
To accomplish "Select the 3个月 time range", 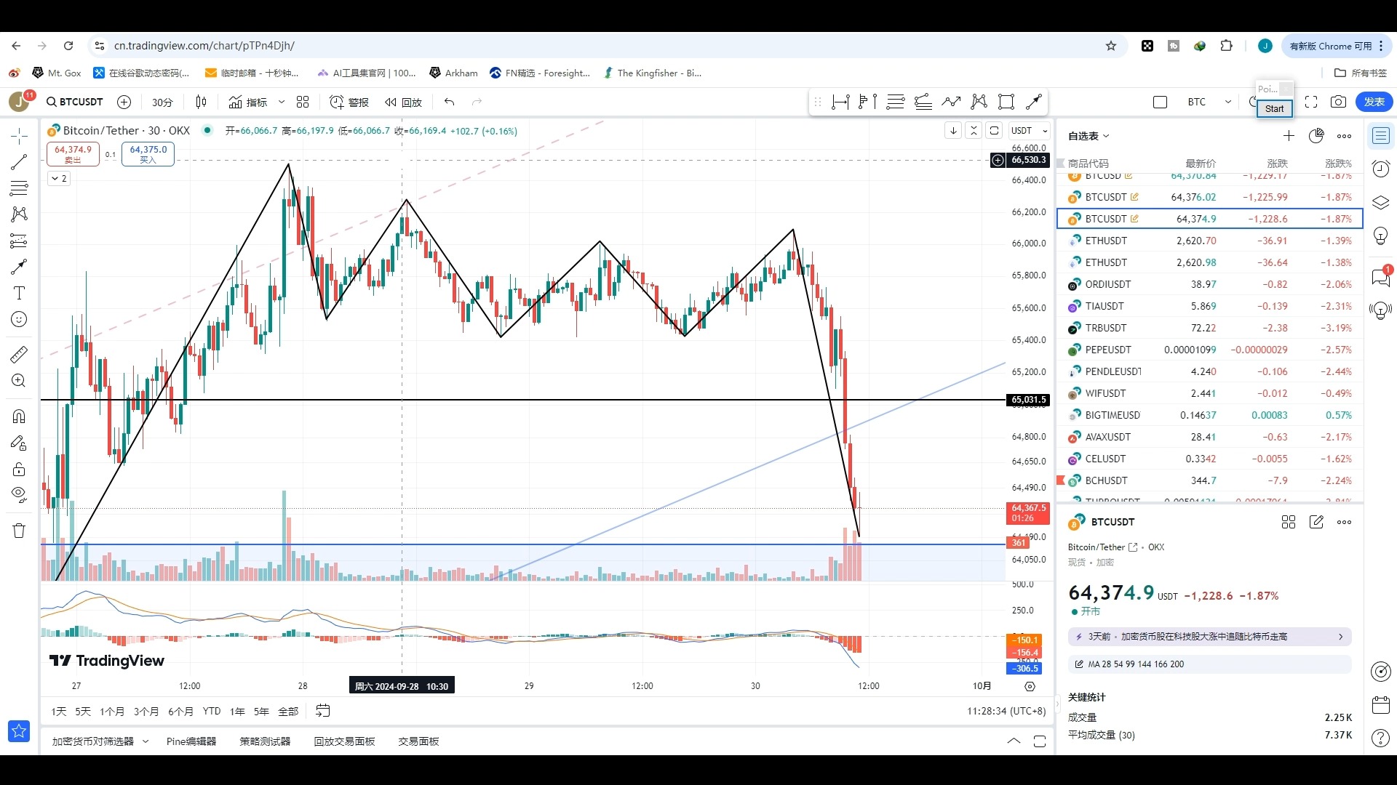I will pos(146,712).
